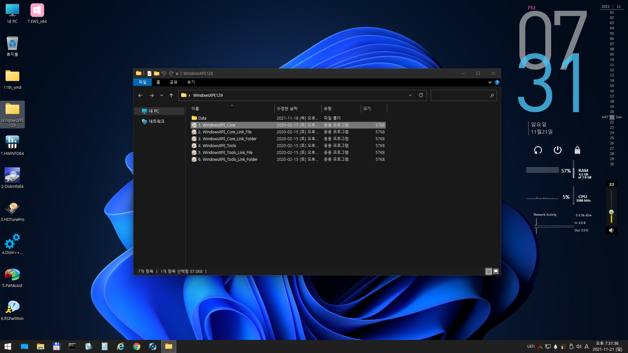
Task: Adjust the volume slider widget knob
Action: (x=611, y=212)
